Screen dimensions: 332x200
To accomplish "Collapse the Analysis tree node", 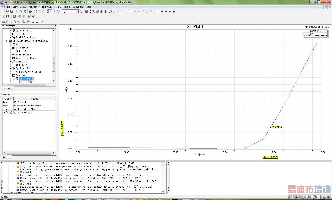I will pyautogui.click(x=11, y=61).
